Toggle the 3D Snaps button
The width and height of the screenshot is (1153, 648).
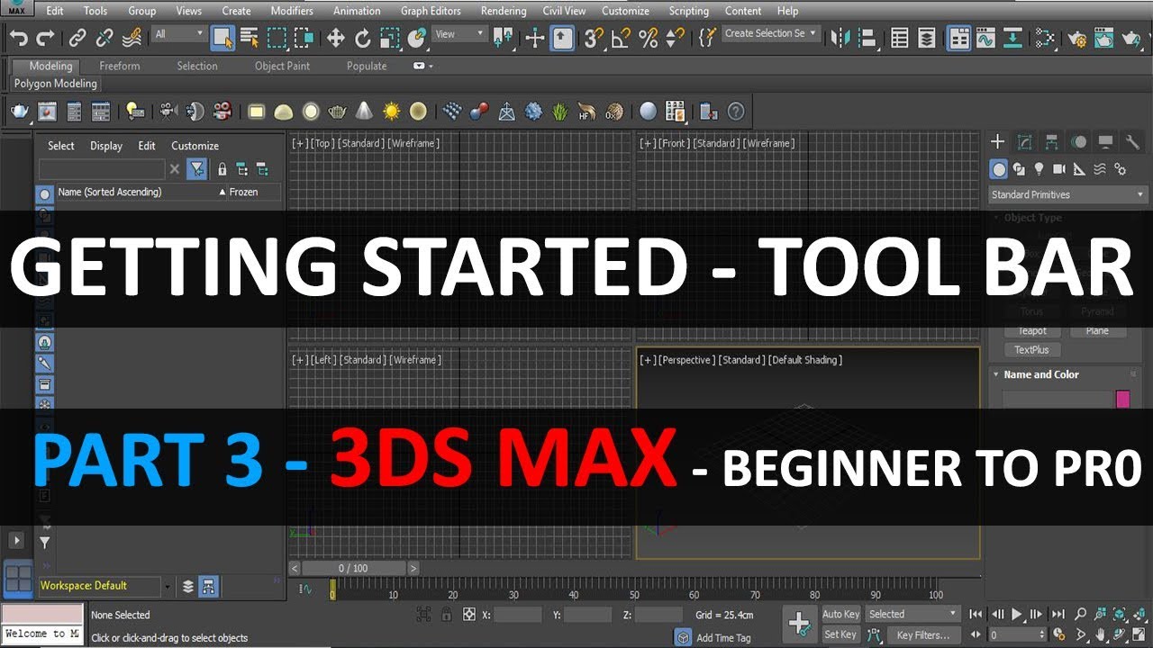point(592,38)
